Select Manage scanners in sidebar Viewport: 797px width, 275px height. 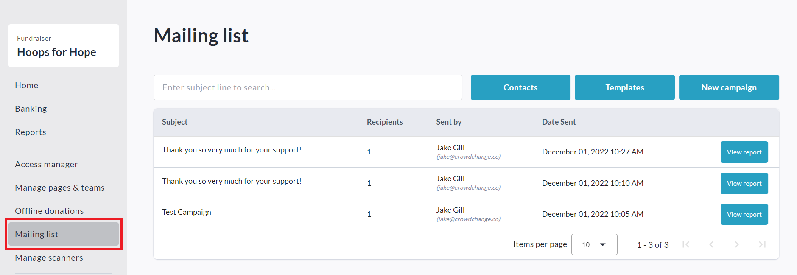click(49, 258)
